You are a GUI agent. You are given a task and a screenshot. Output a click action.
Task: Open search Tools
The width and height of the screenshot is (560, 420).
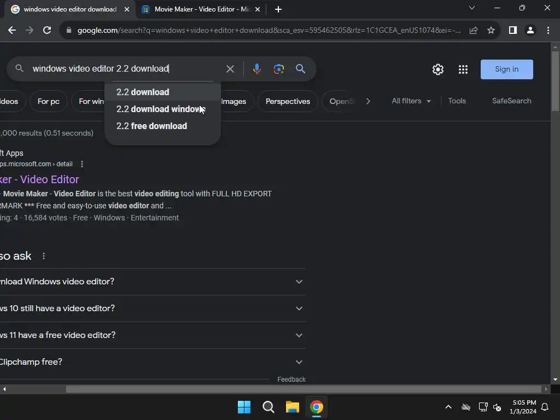click(x=457, y=101)
